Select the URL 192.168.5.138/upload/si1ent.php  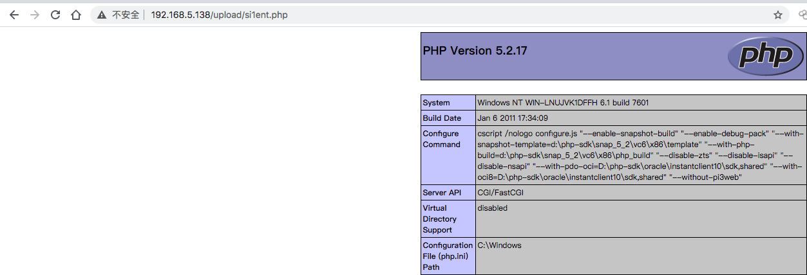click(x=219, y=15)
